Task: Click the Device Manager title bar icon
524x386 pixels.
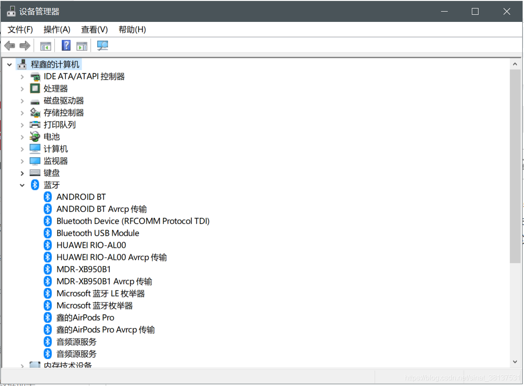Action: click(11, 11)
